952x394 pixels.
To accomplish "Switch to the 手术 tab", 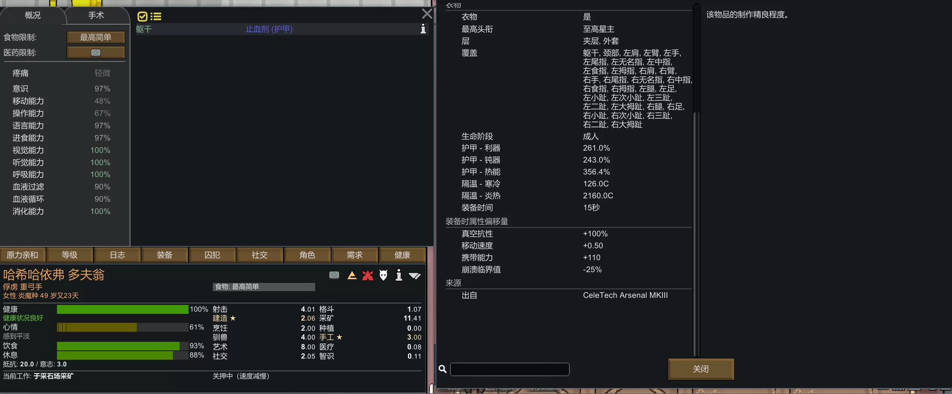I will (96, 15).
